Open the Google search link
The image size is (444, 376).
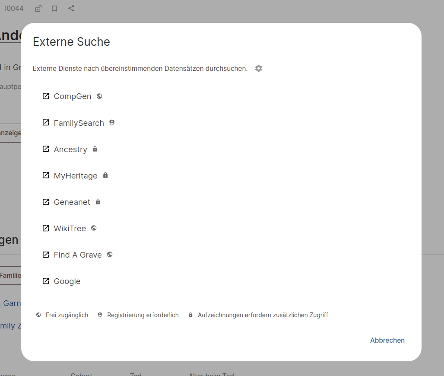pos(67,281)
